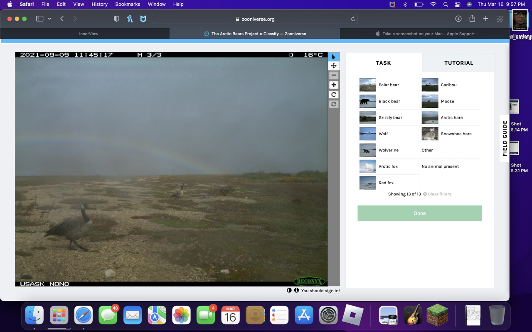Image resolution: width=532 pixels, height=332 pixels.
Task: Click the zooniverse.org address bar
Action: coord(255,19)
